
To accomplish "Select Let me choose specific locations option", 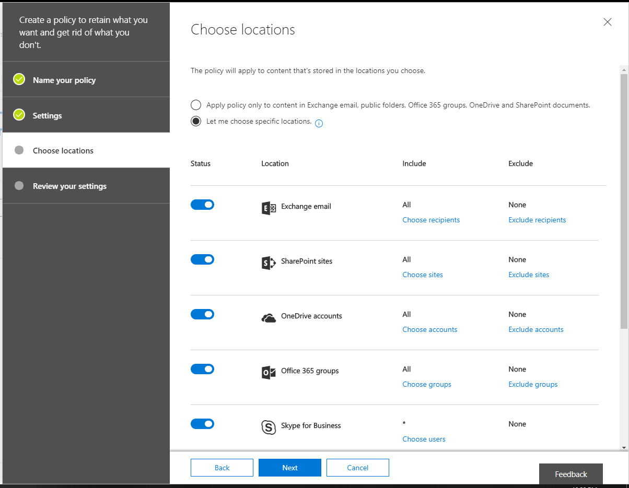I will (x=196, y=121).
